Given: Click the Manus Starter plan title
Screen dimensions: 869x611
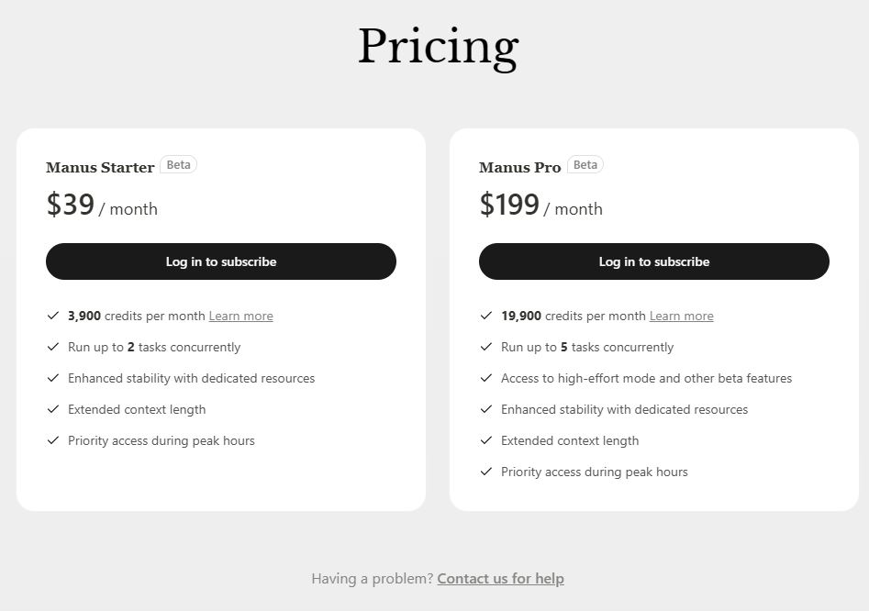Looking at the screenshot, I should click(x=100, y=168).
